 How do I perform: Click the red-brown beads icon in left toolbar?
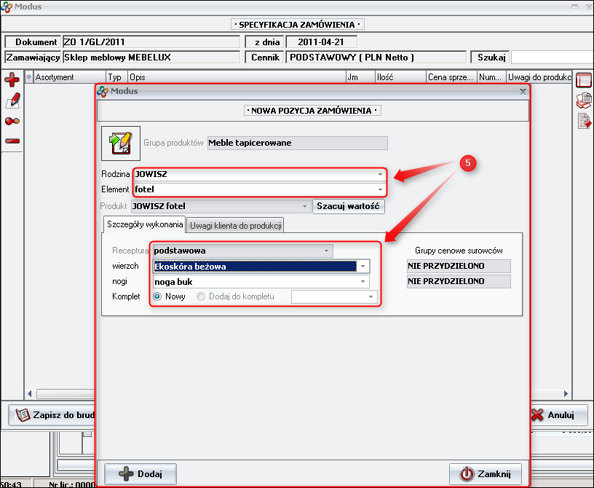tap(12, 121)
